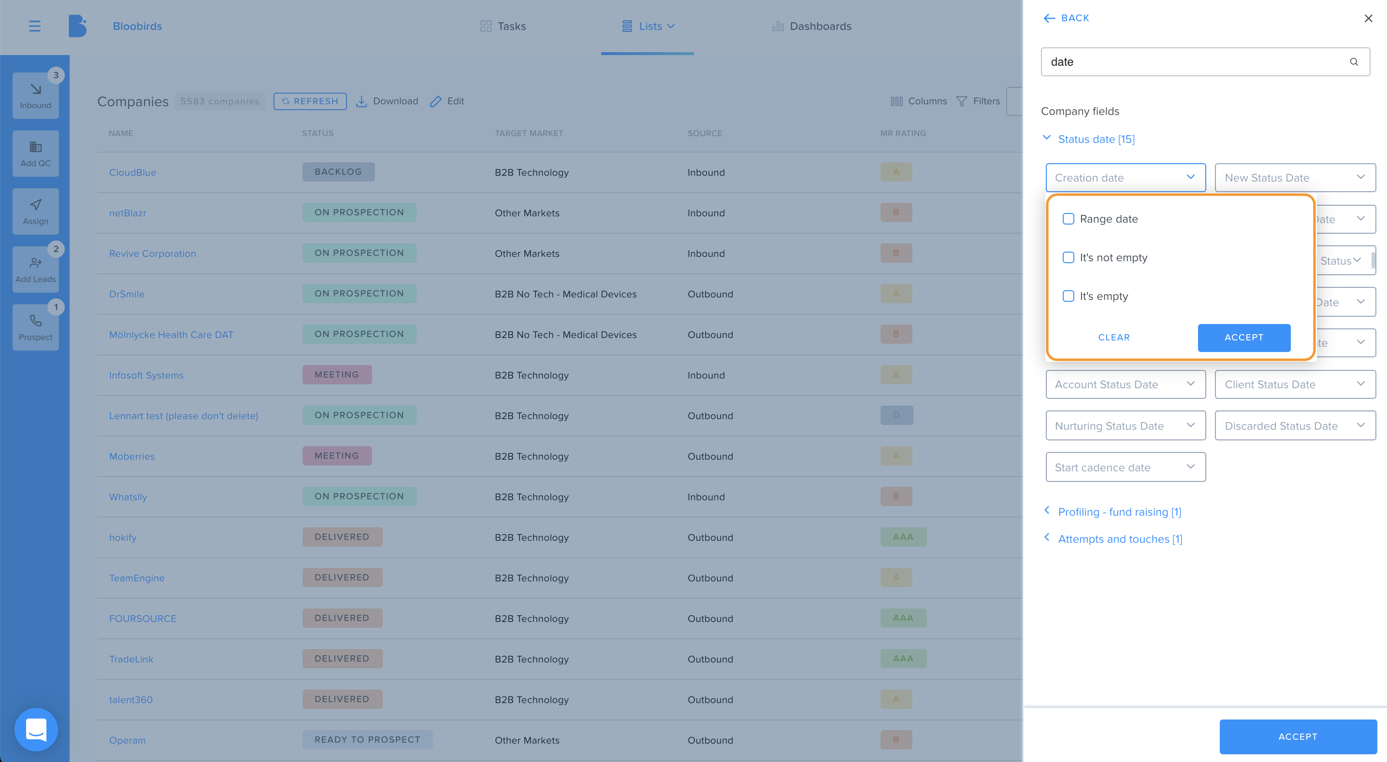Click the Columns layout icon
This screenshot has height=762, width=1387.
[896, 101]
